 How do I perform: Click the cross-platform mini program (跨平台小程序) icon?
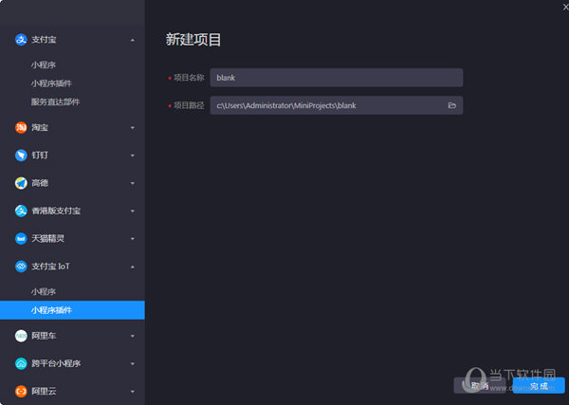click(x=21, y=363)
